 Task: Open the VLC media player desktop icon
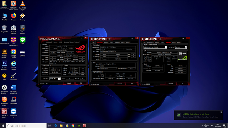(x=22, y=6)
